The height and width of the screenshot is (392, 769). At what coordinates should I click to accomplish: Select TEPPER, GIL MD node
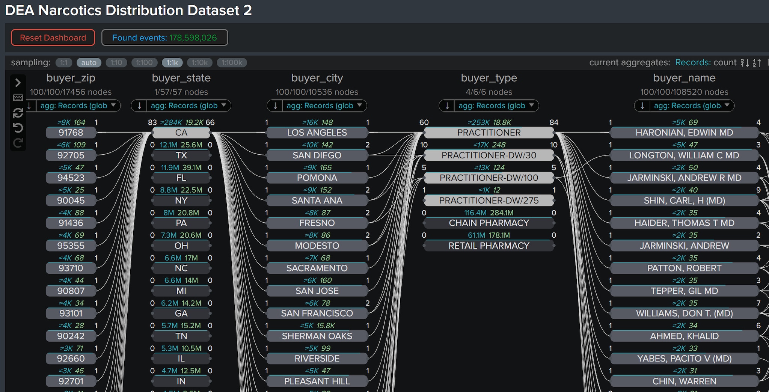click(684, 291)
